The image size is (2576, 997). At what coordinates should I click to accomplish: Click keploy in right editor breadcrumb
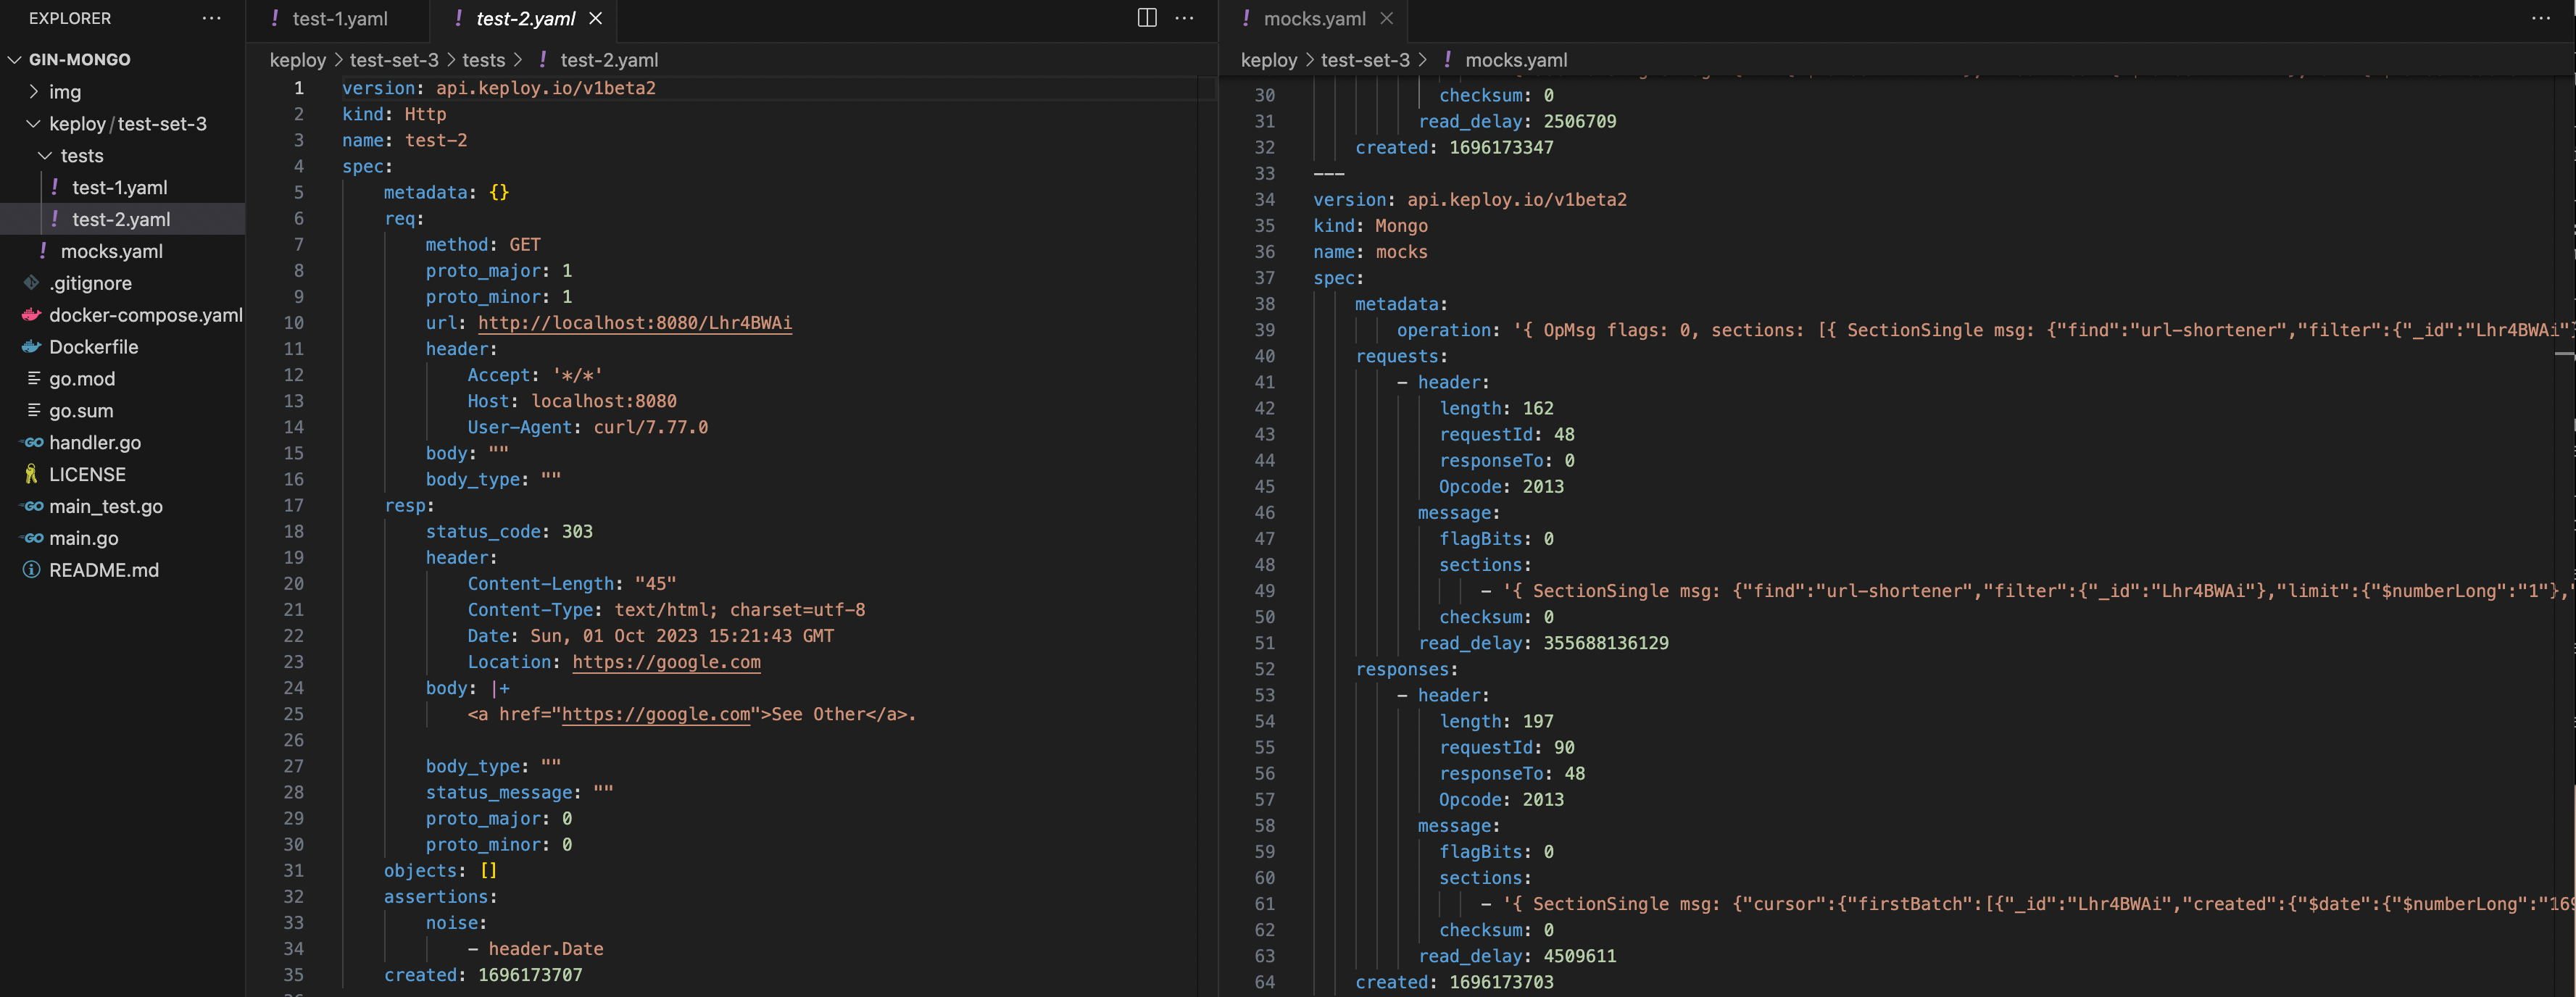[1269, 60]
